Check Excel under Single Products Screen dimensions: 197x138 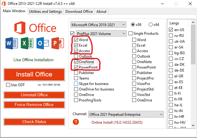tap(134, 45)
